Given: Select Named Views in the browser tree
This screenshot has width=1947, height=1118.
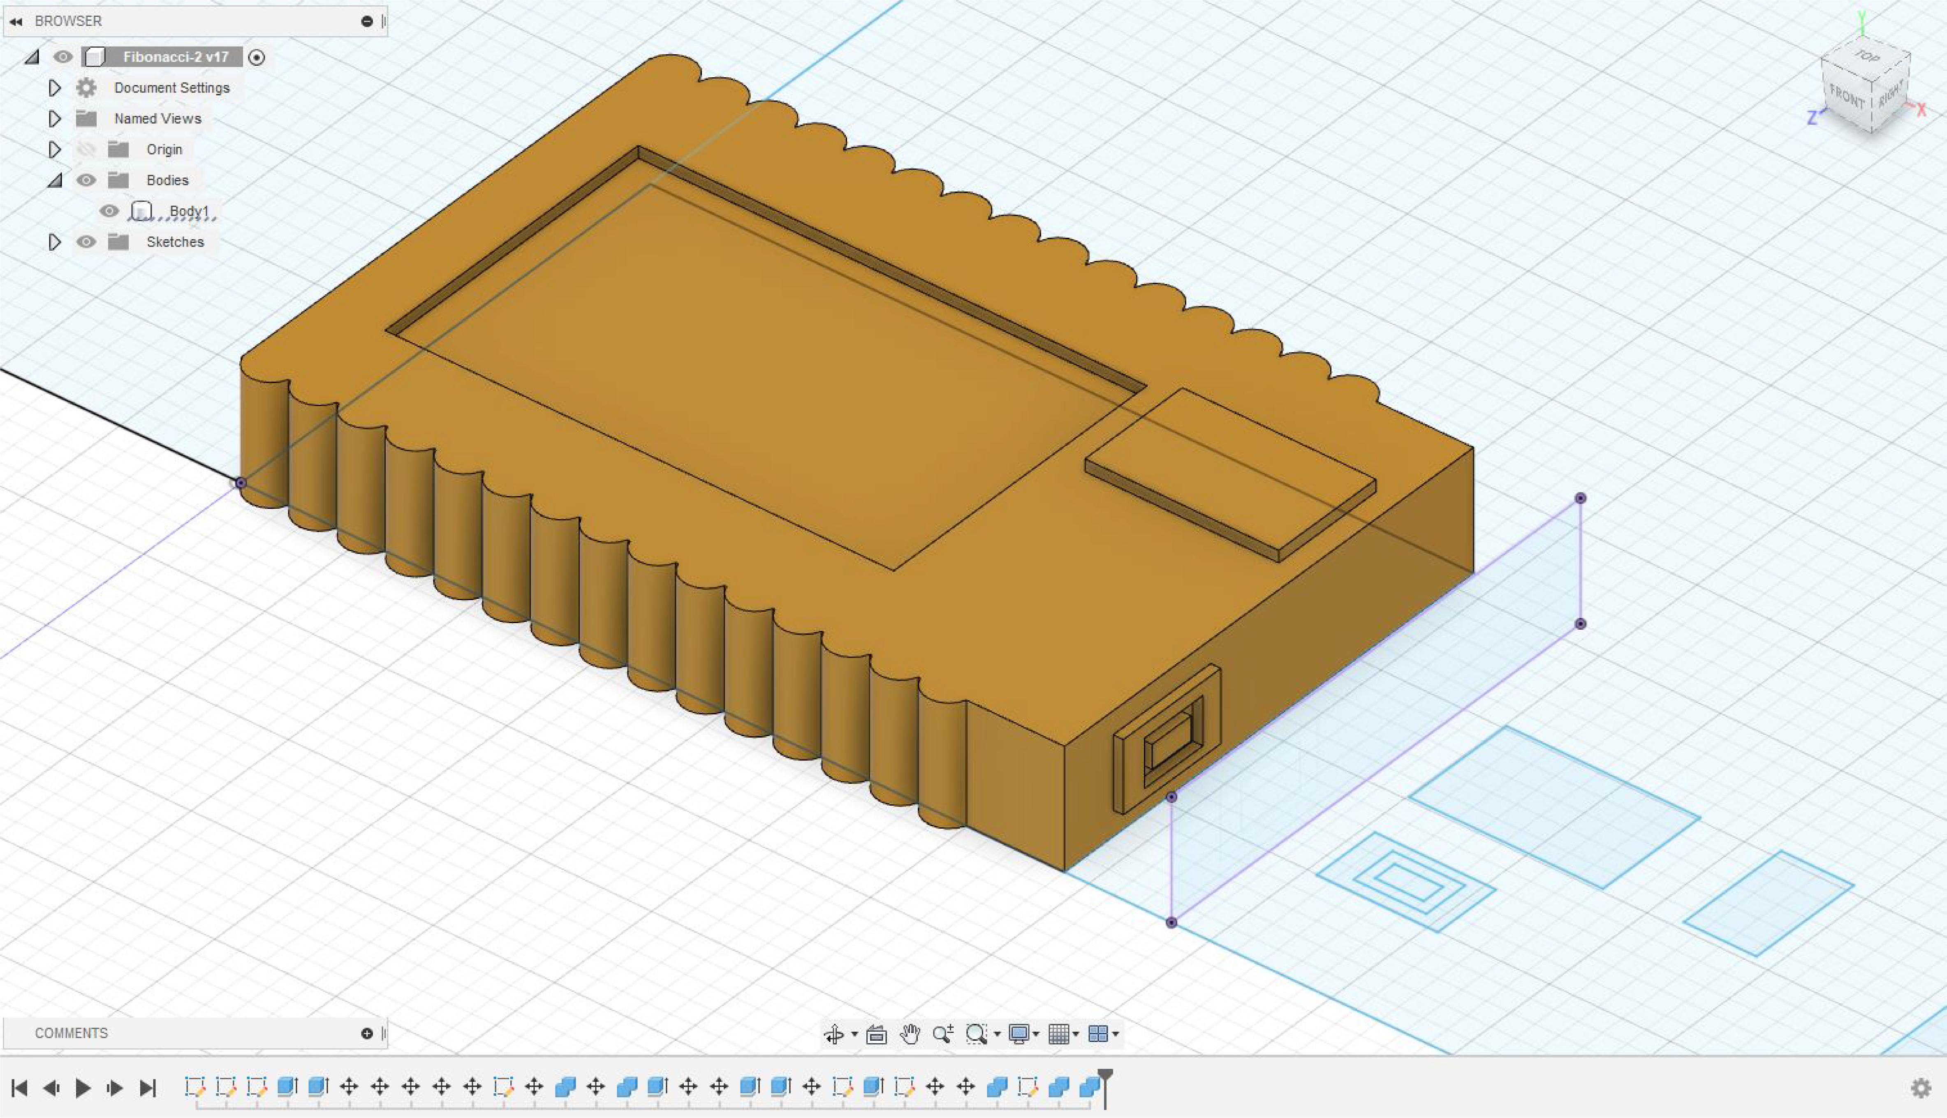Looking at the screenshot, I should [157, 118].
